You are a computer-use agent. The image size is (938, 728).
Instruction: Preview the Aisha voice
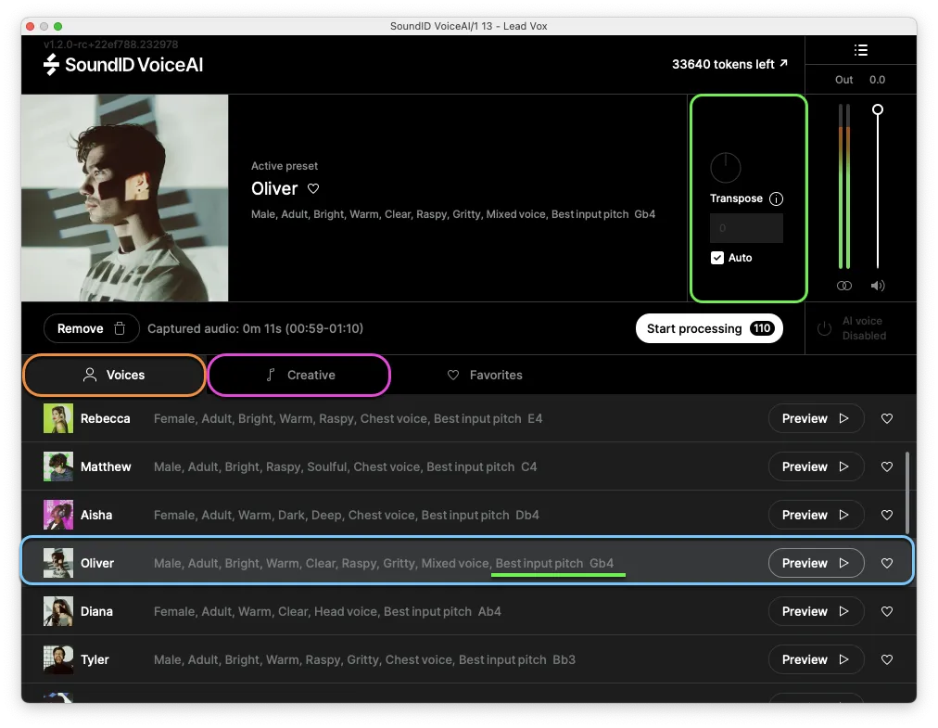coord(816,515)
